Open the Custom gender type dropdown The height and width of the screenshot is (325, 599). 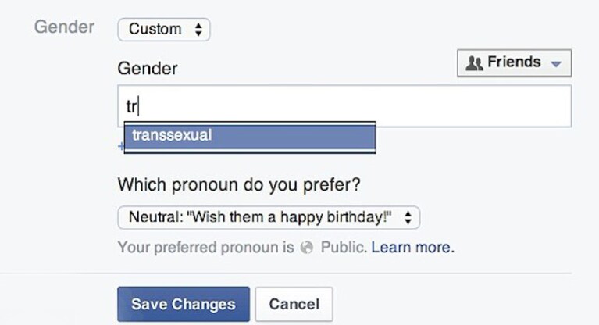164,30
